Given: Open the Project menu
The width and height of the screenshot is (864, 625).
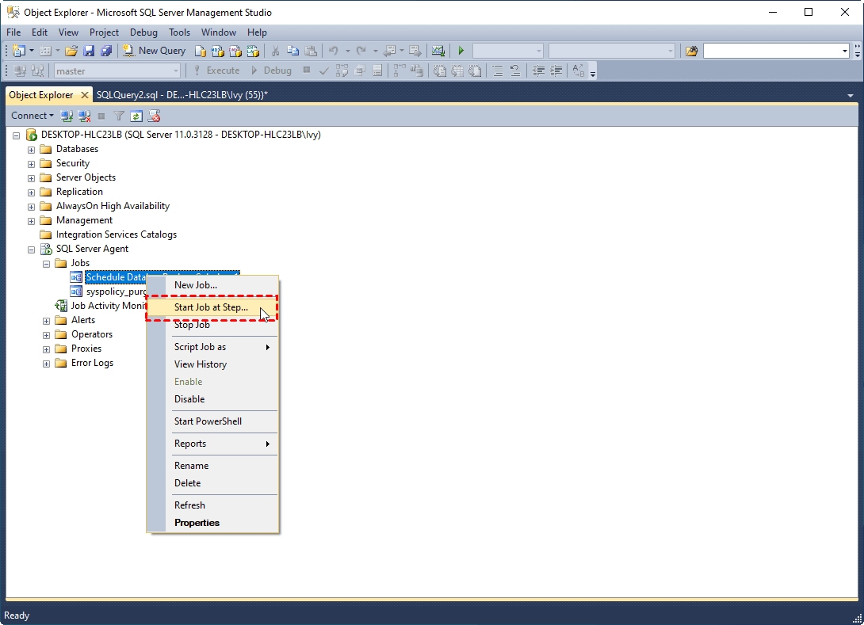Looking at the screenshot, I should (x=104, y=32).
